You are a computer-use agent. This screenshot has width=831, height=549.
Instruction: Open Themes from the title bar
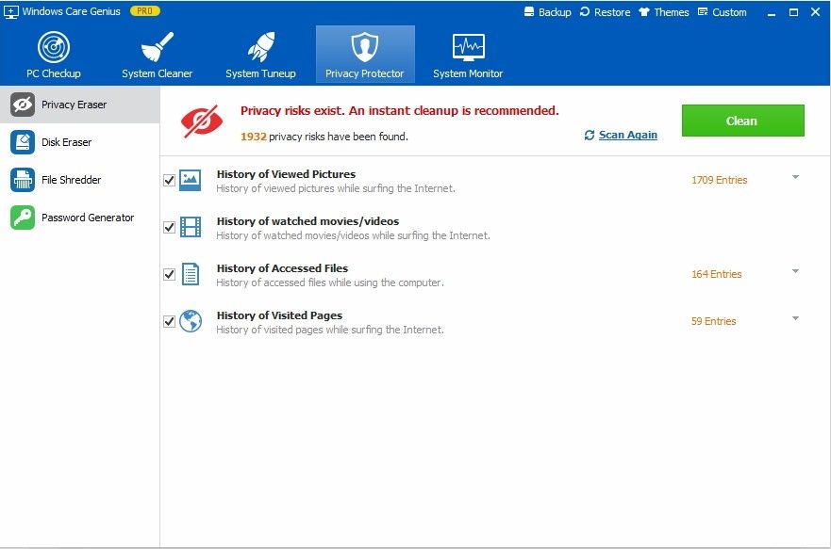[663, 11]
